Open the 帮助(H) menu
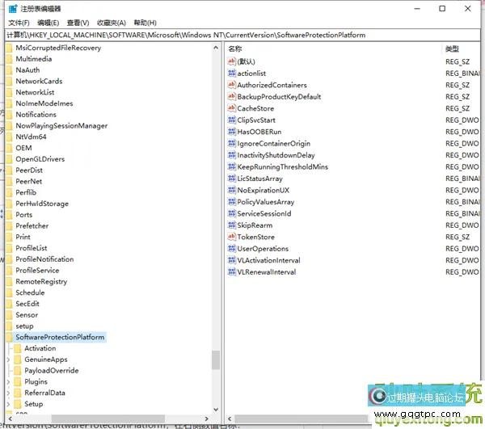This screenshot has width=485, height=429. click(x=145, y=23)
